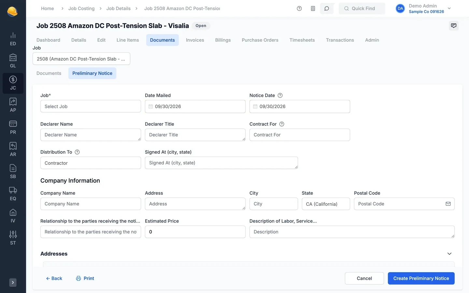The height and width of the screenshot is (293, 469).
Task: Open the ST settings module
Action: (x=13, y=238)
